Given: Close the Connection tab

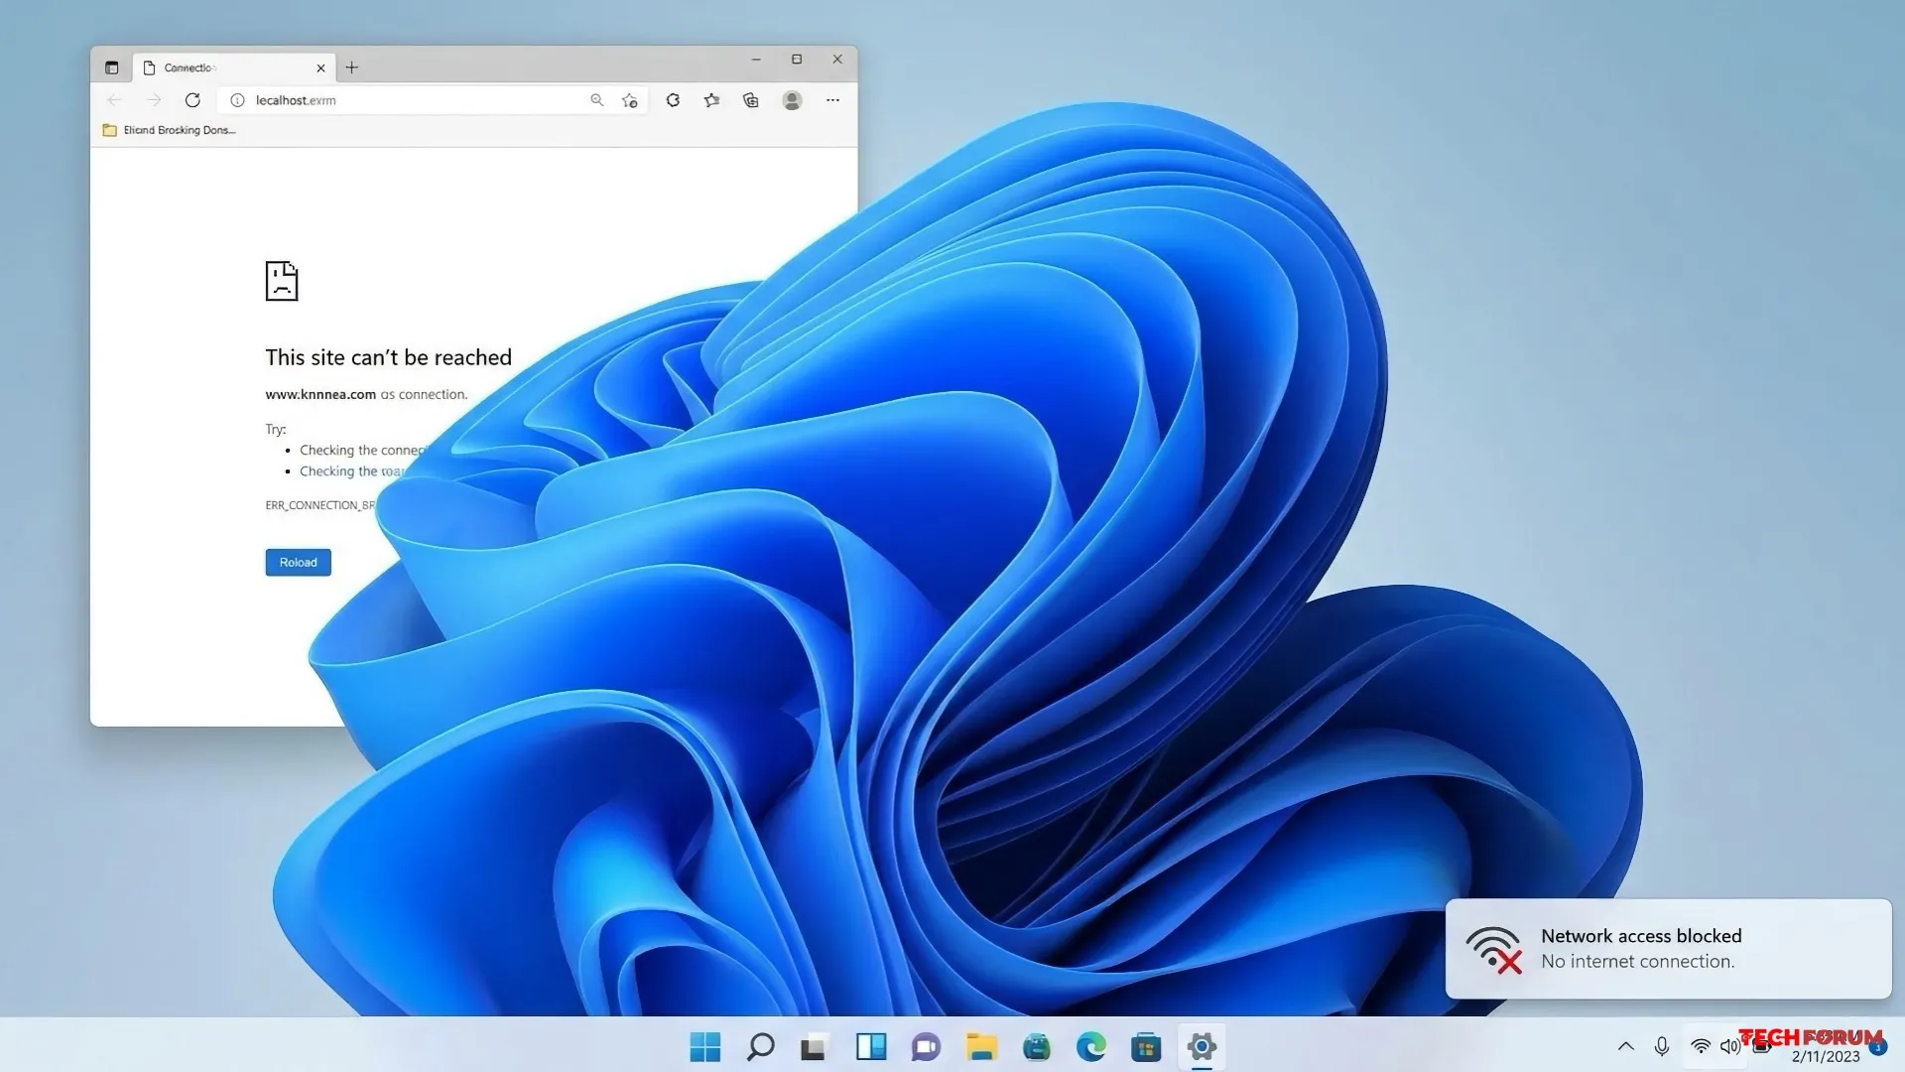Looking at the screenshot, I should (x=320, y=67).
